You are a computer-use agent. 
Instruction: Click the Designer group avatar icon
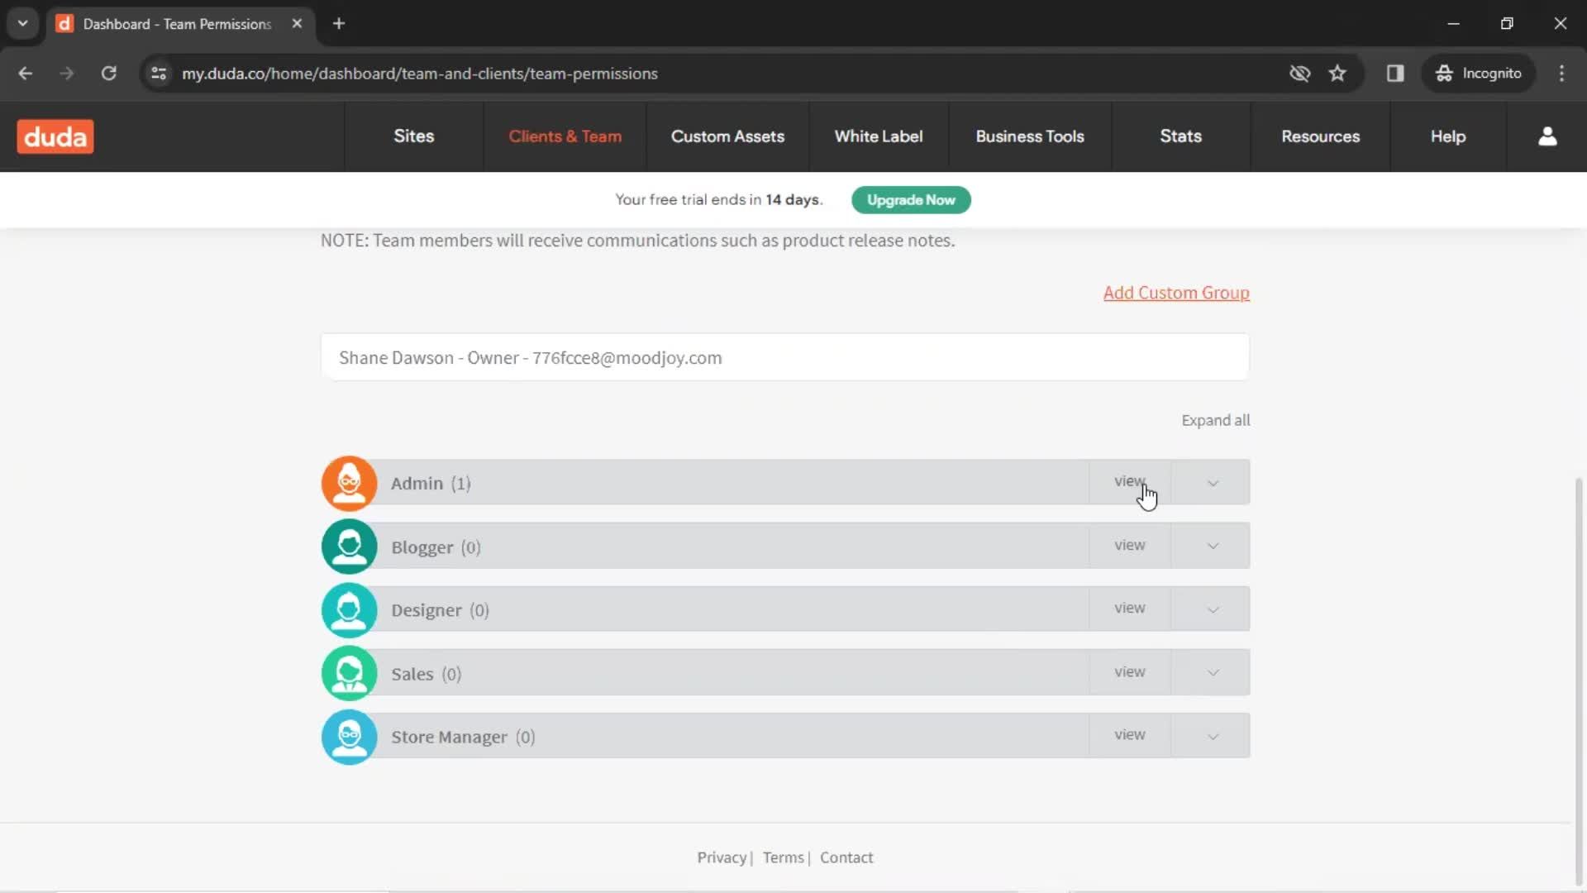click(x=349, y=610)
